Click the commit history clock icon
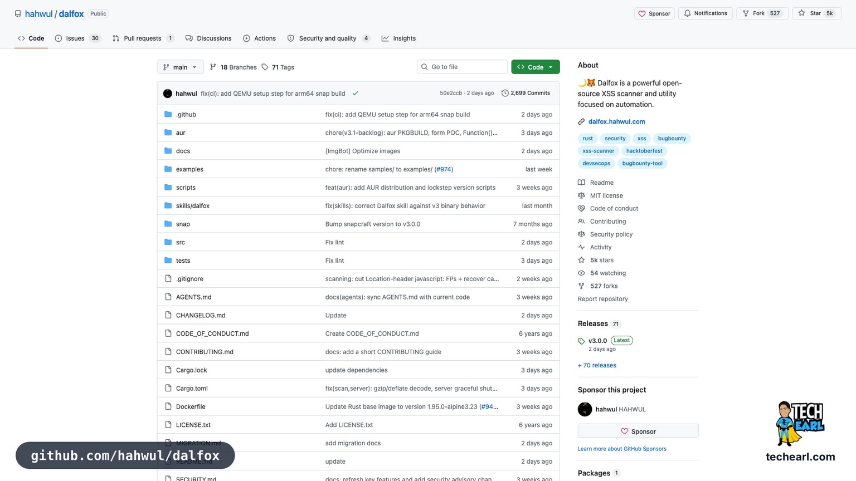This screenshot has width=856, height=481. click(x=505, y=93)
